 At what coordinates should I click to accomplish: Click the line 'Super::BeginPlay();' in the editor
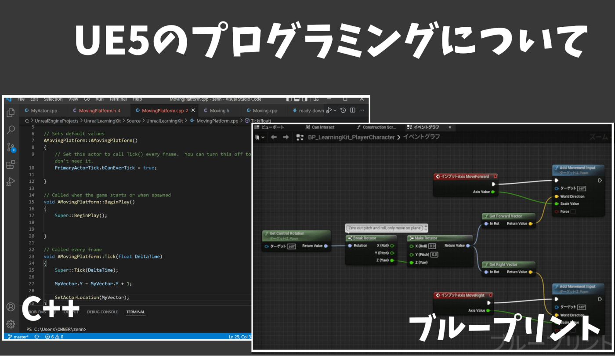tap(81, 215)
